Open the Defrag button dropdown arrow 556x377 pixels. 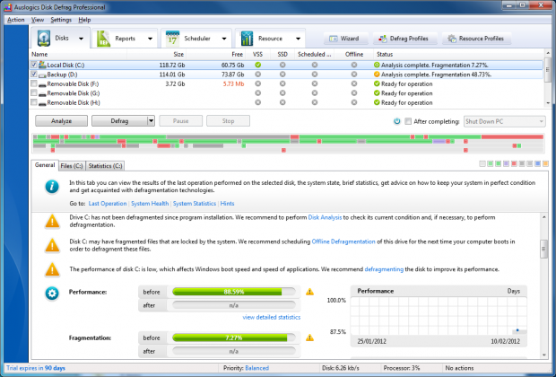(x=151, y=120)
